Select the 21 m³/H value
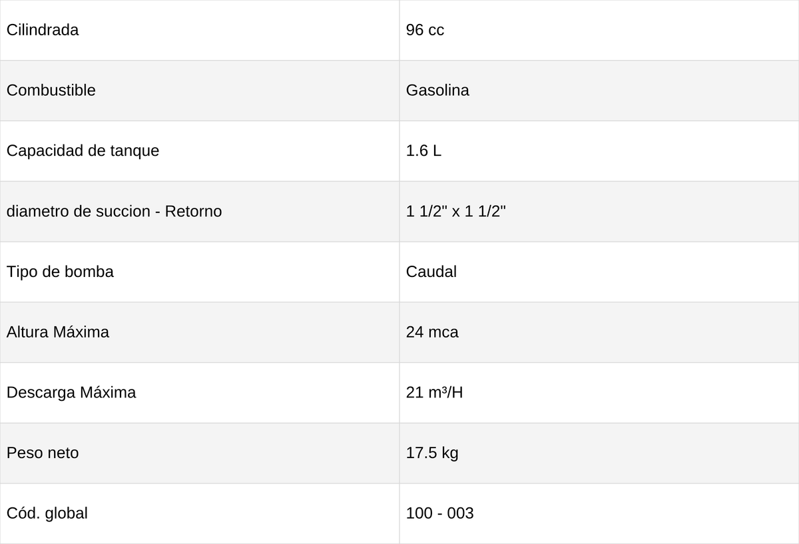 434,392
